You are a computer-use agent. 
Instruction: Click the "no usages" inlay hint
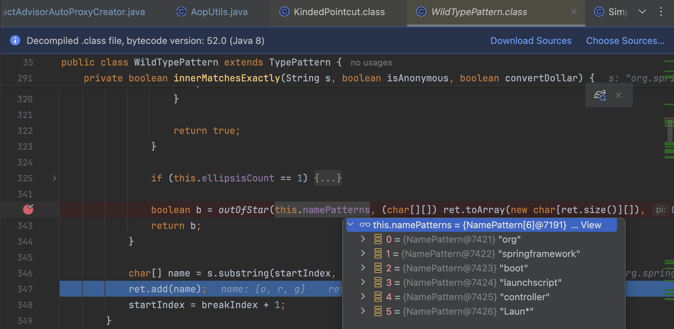click(371, 63)
